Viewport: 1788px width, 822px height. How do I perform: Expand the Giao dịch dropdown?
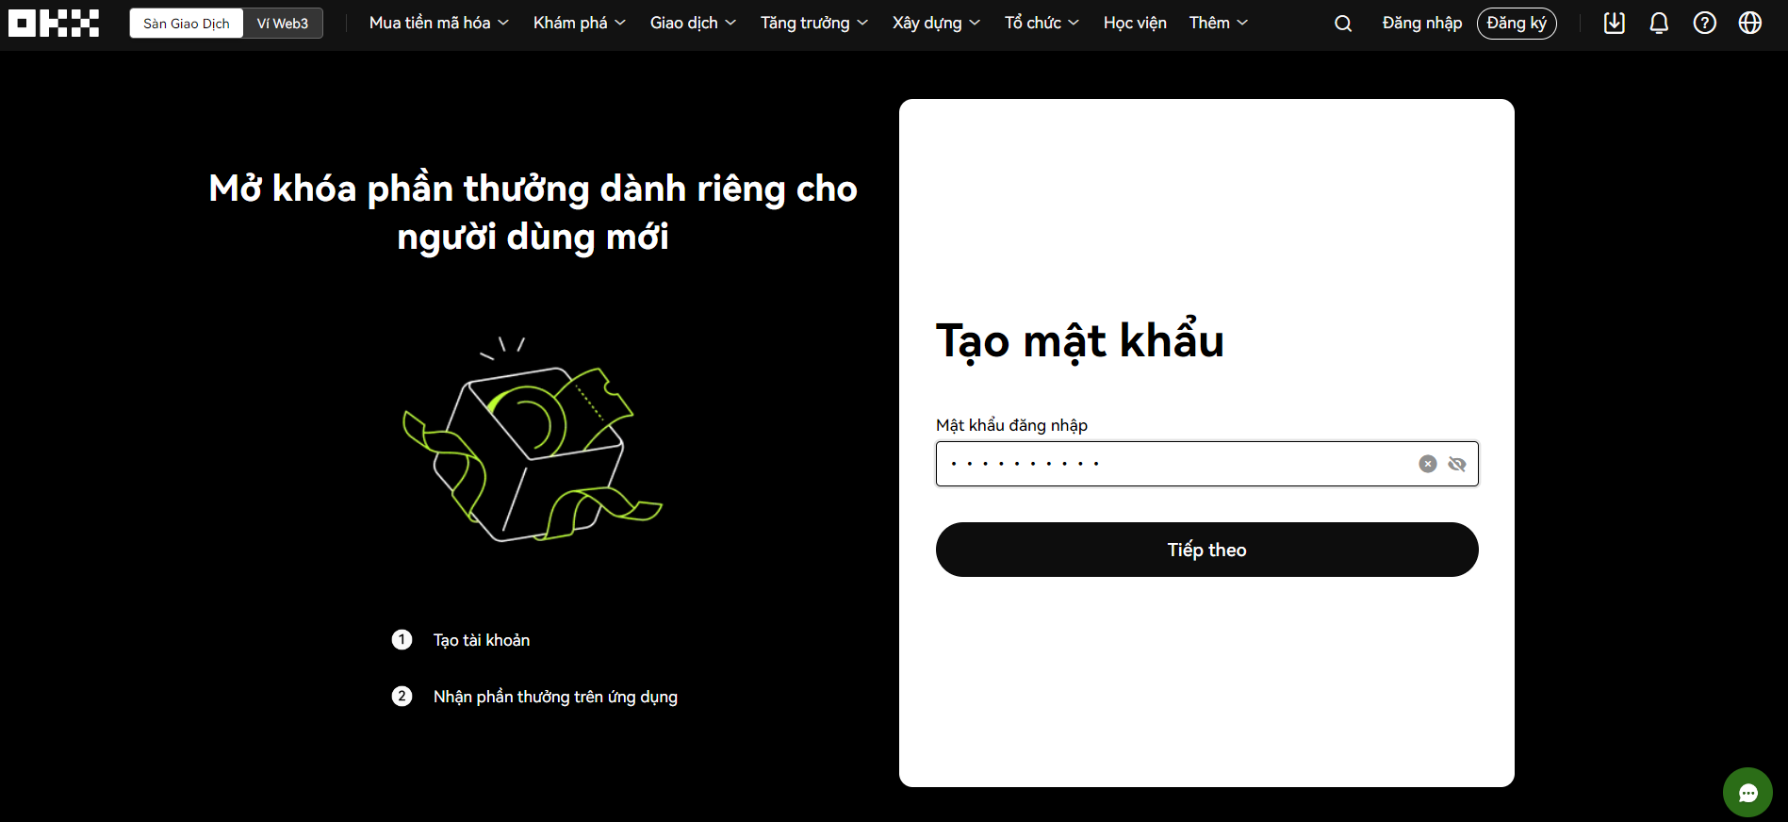pyautogui.click(x=693, y=24)
